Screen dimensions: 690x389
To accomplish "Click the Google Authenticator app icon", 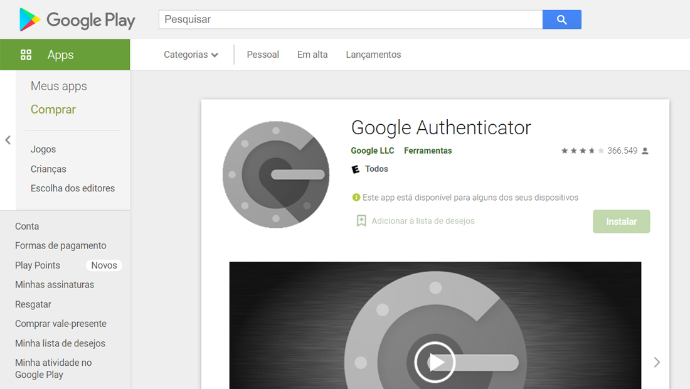I will tap(276, 174).
